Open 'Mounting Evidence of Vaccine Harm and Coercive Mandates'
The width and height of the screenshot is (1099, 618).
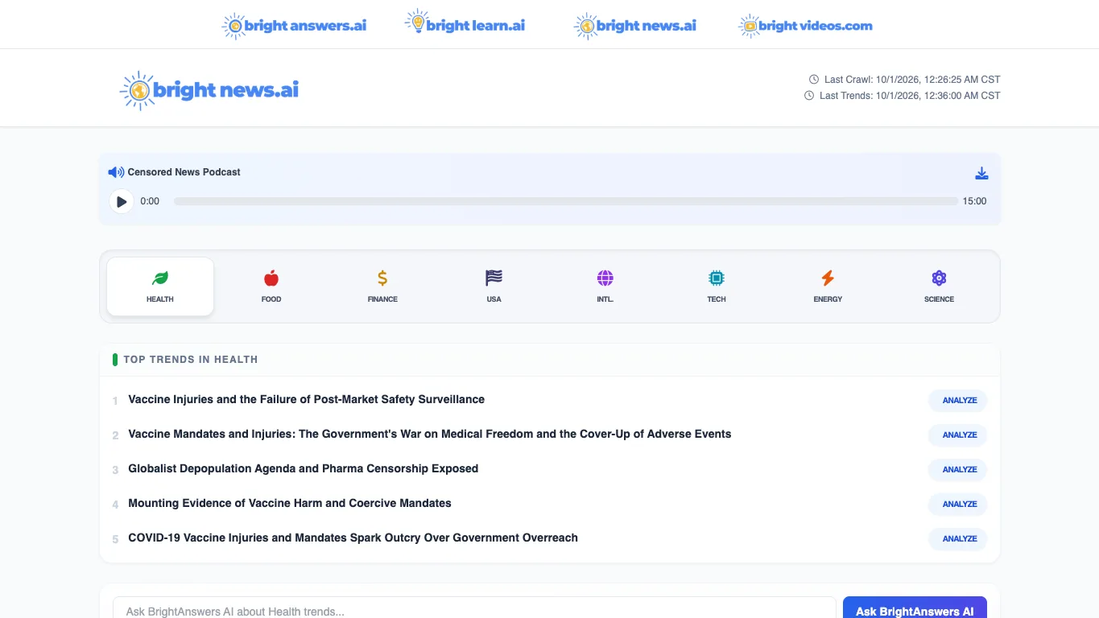[x=290, y=503]
